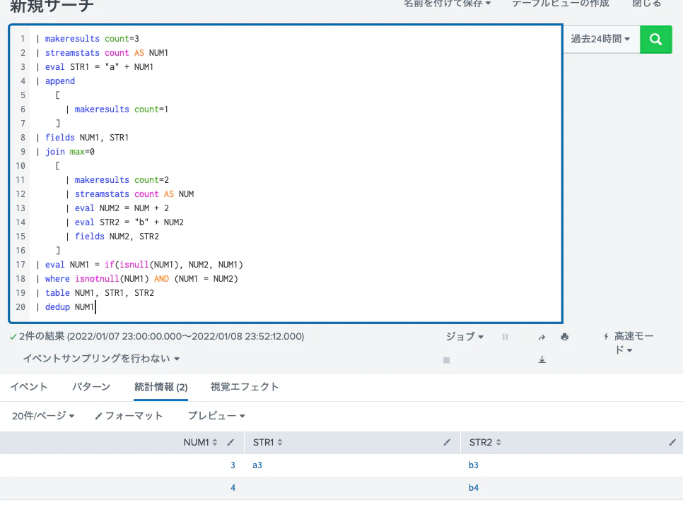Image resolution: width=683 pixels, height=507 pixels.
Task: Edit STR2 column format pencil
Action: coord(672,443)
